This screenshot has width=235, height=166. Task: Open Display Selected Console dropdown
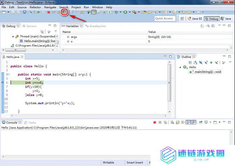pyautogui.click(x=210, y=122)
